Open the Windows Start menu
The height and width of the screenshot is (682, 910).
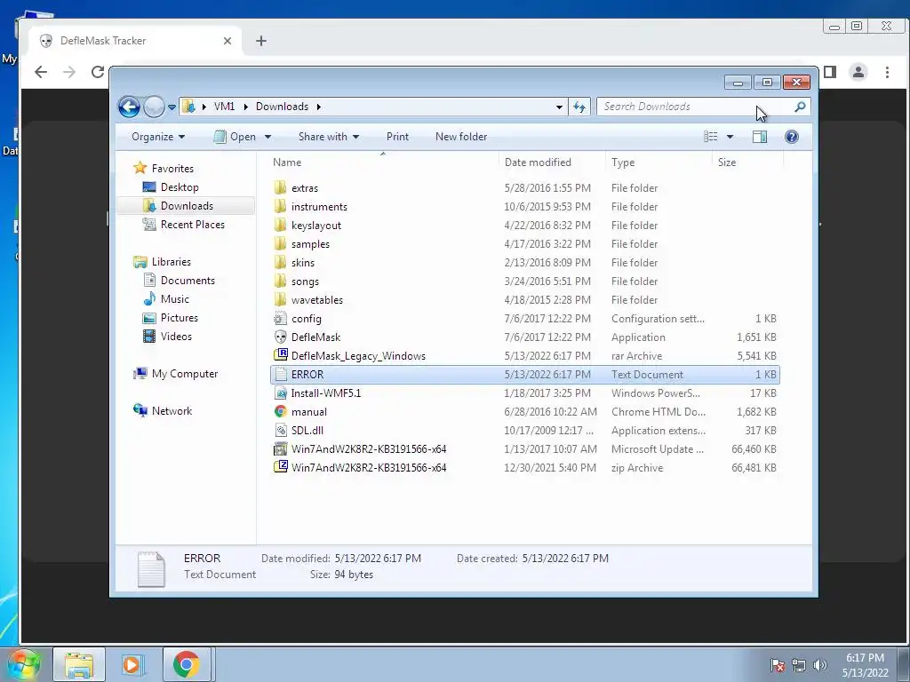(x=24, y=664)
